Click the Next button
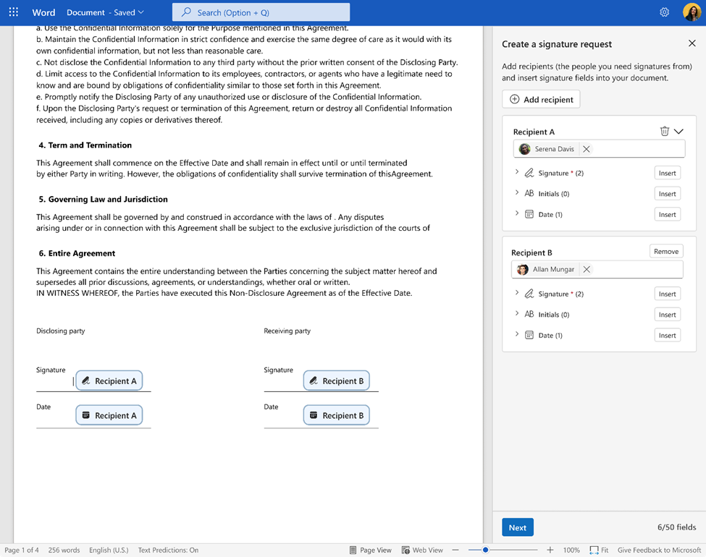 tap(517, 527)
